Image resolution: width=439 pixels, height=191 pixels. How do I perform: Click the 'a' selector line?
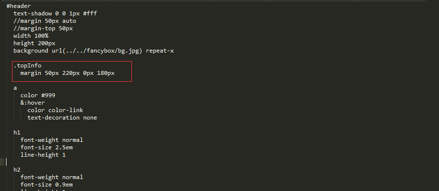point(15,88)
